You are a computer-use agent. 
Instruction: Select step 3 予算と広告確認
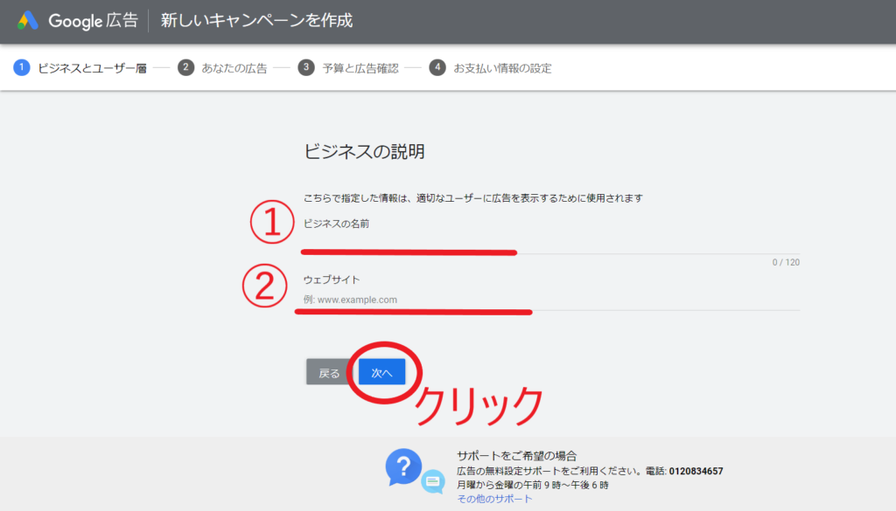pyautogui.click(x=348, y=68)
